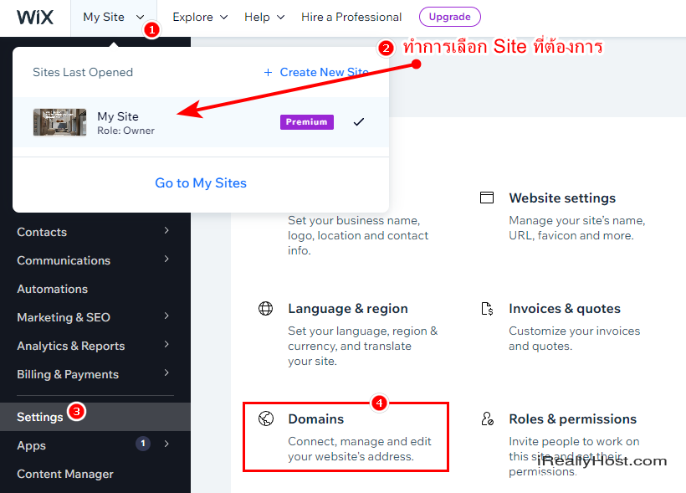Click the My Site thumbnail image
Screen dimensions: 686x493
coord(59,122)
